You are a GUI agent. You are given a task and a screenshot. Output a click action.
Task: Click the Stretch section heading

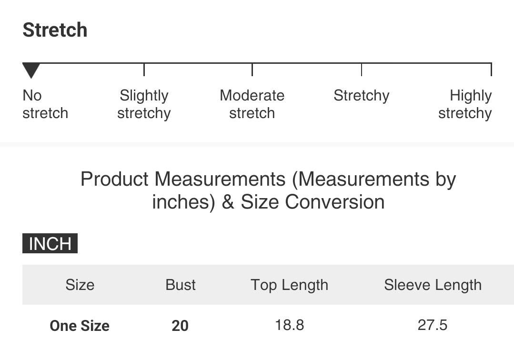55,30
